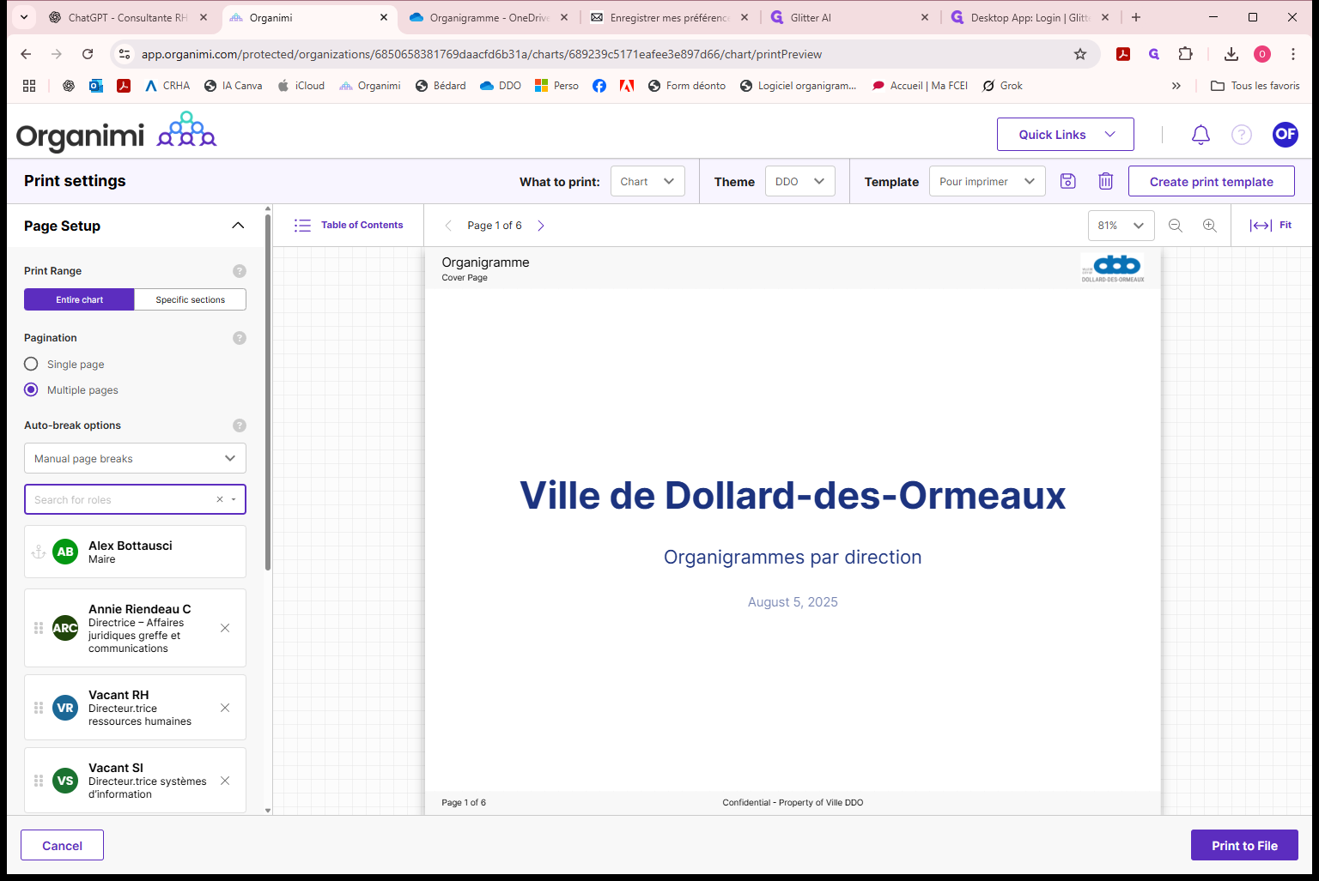Open Template Pour imprimer dropdown
This screenshot has height=881, width=1319.
click(988, 181)
